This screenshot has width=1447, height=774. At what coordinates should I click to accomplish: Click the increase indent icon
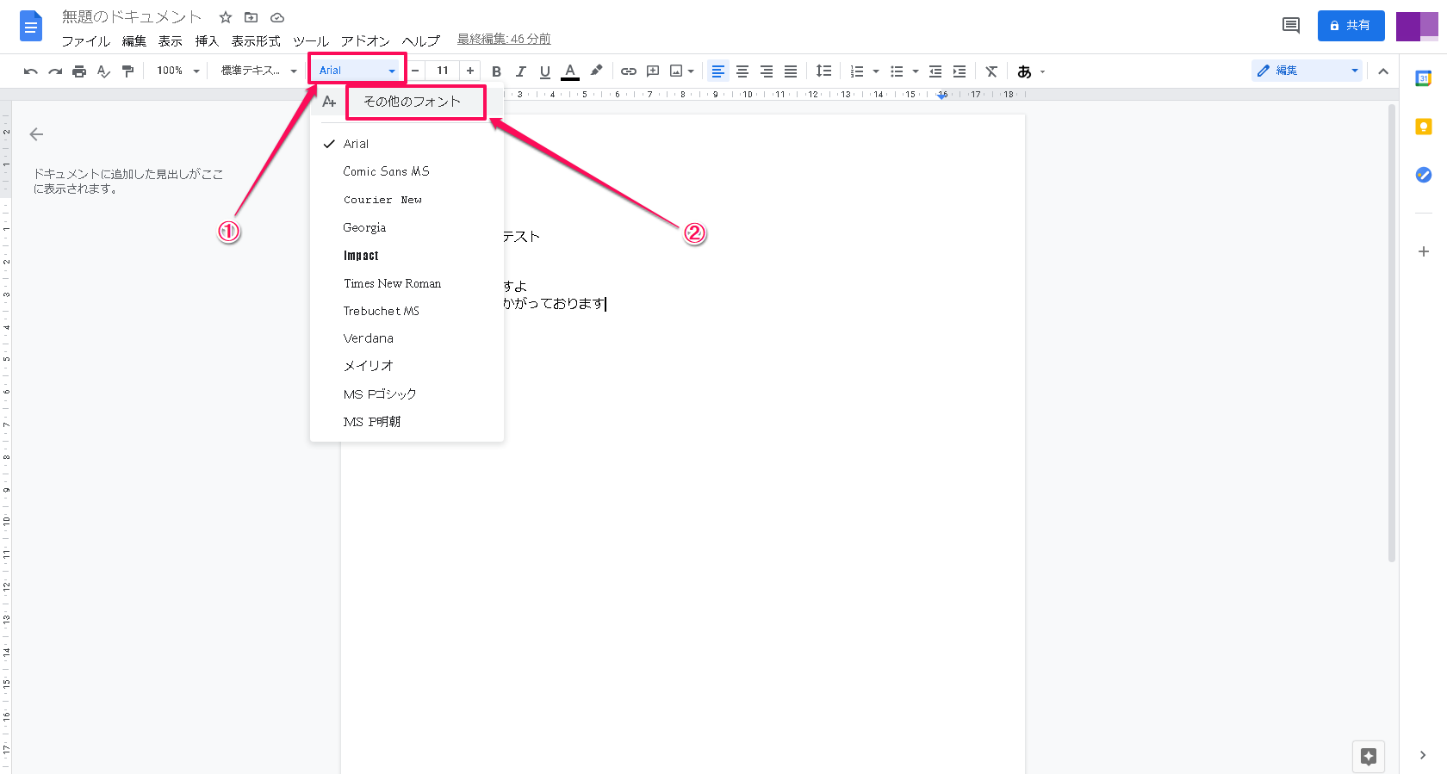(959, 71)
